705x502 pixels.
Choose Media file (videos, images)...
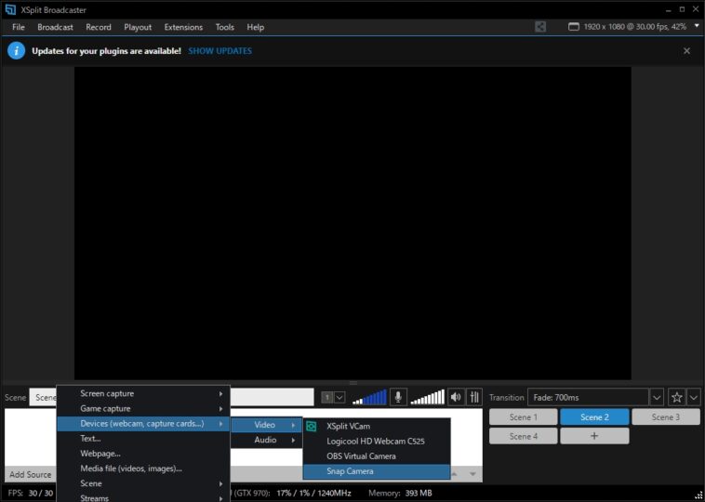click(143, 469)
